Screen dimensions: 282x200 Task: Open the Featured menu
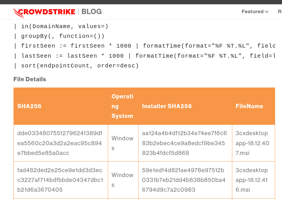252,12
